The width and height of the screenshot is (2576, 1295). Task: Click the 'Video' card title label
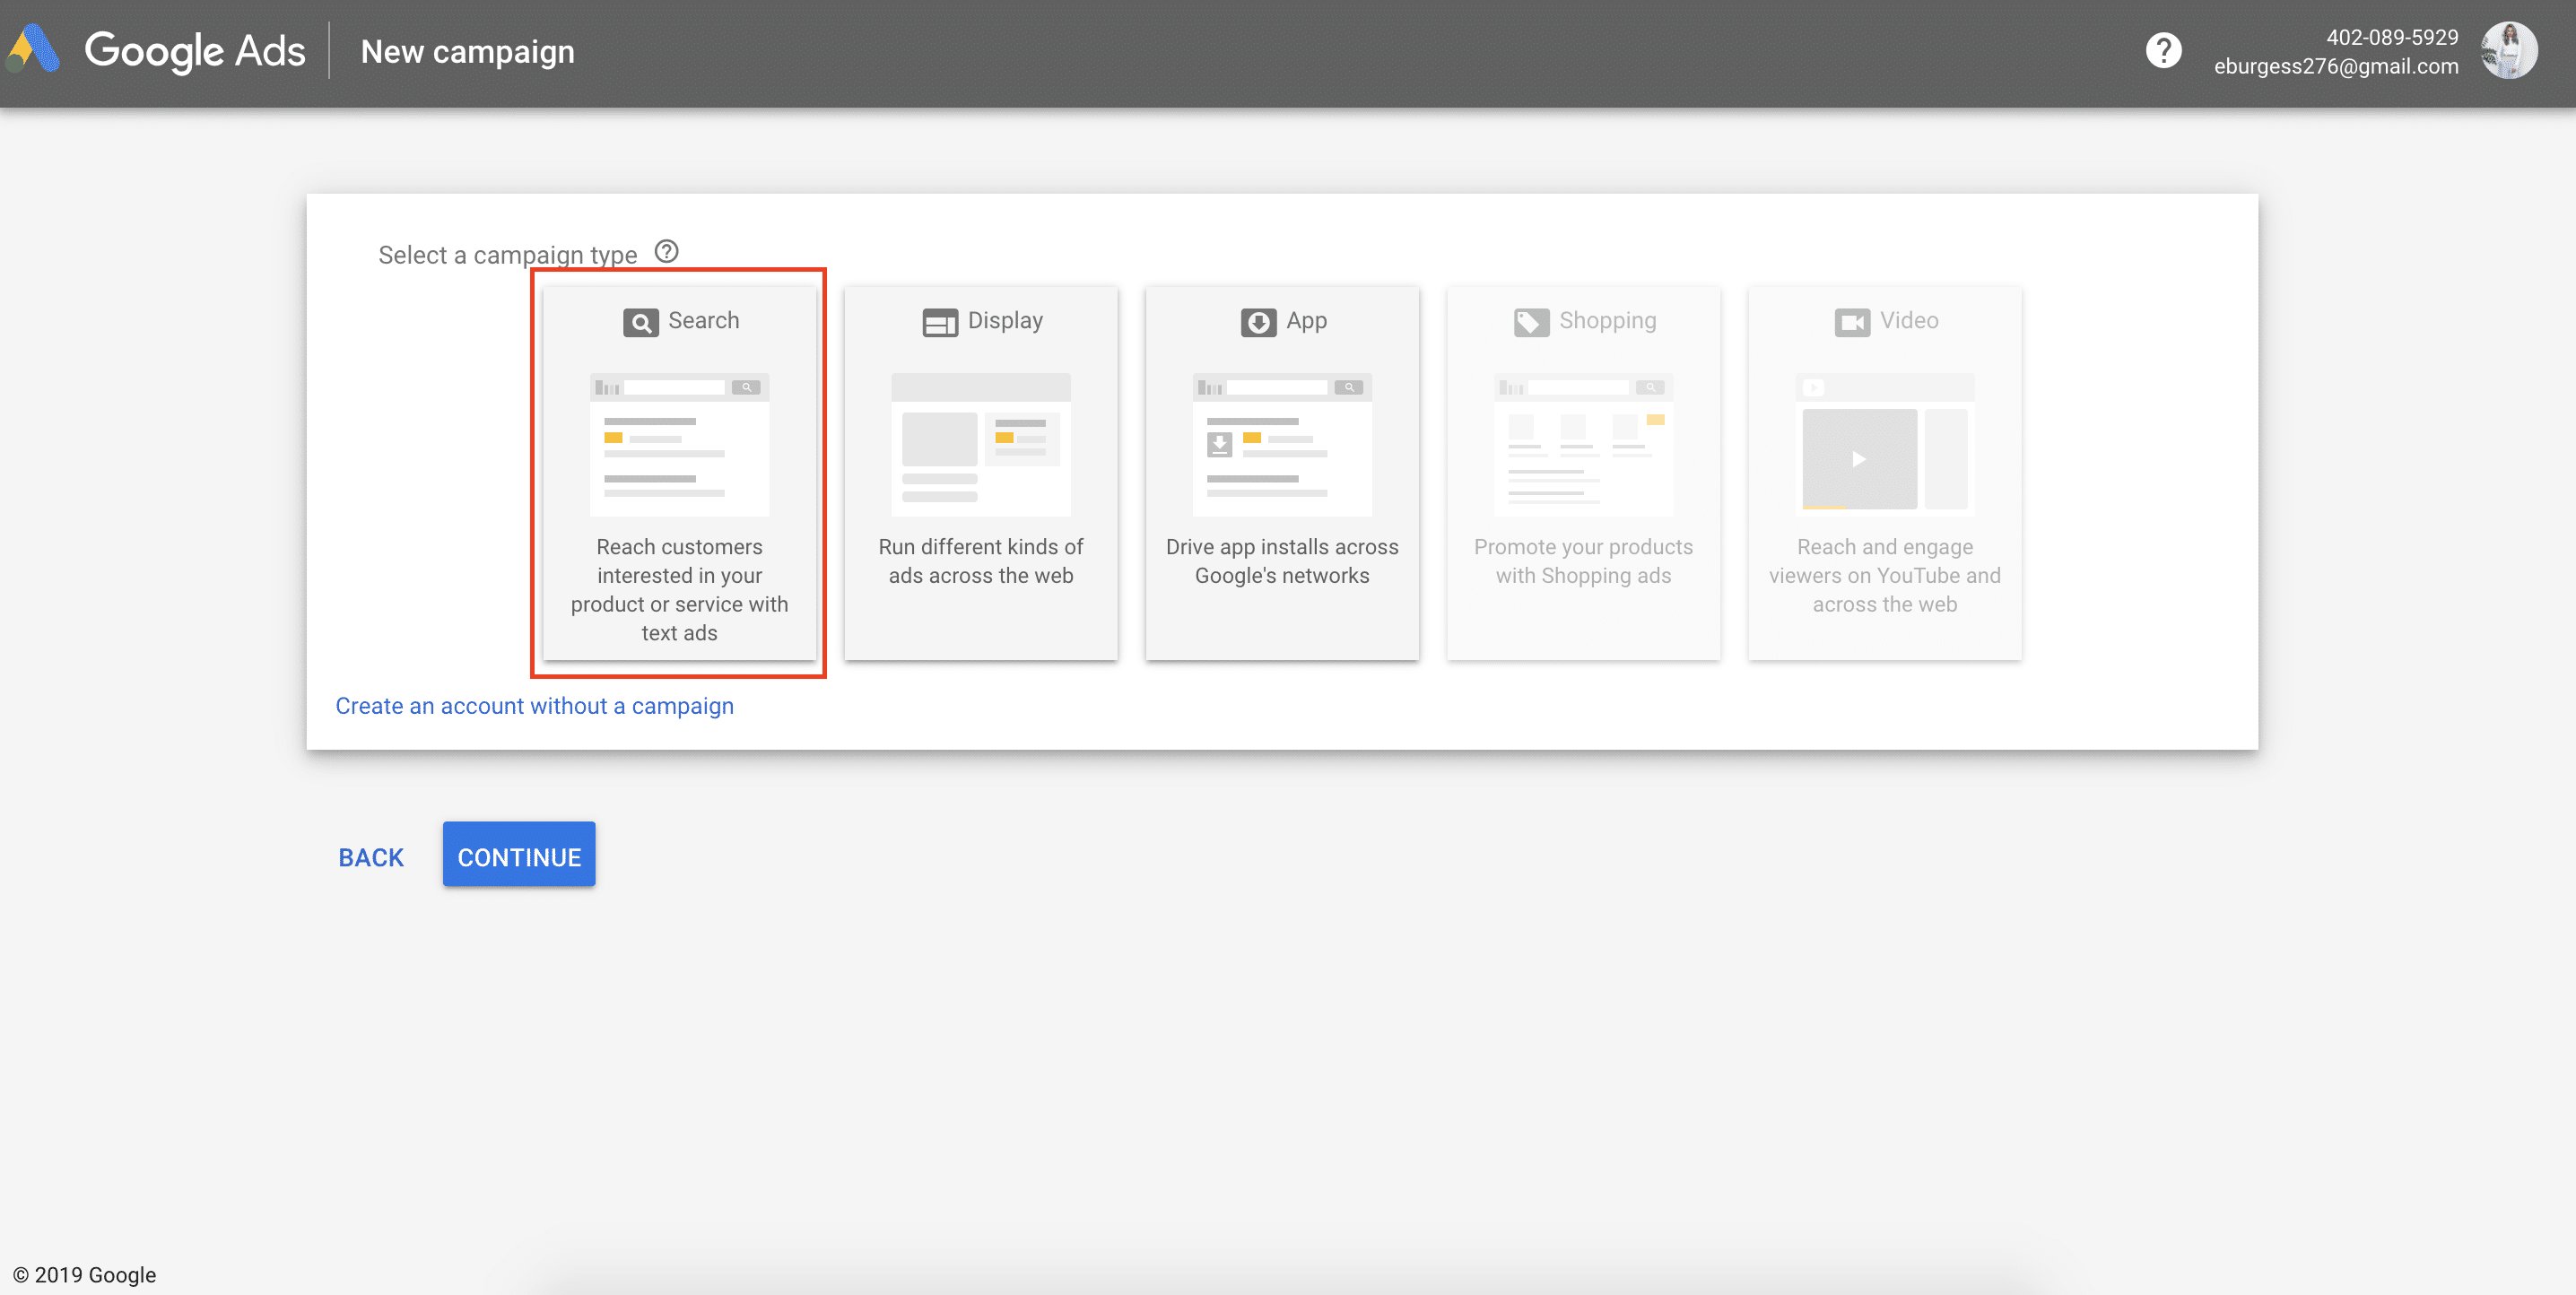tap(1909, 320)
